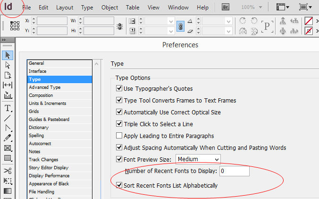Click the shear angle icon

(190, 31)
